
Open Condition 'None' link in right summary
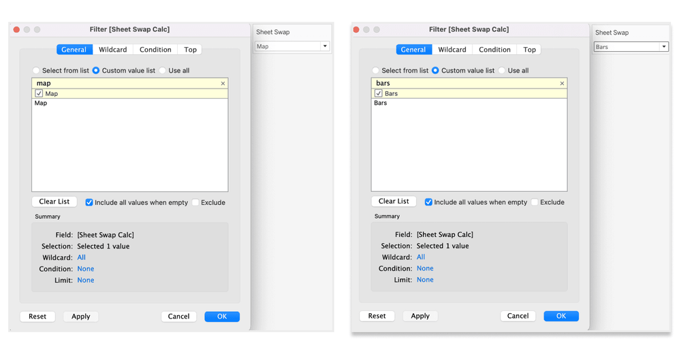coord(425,268)
